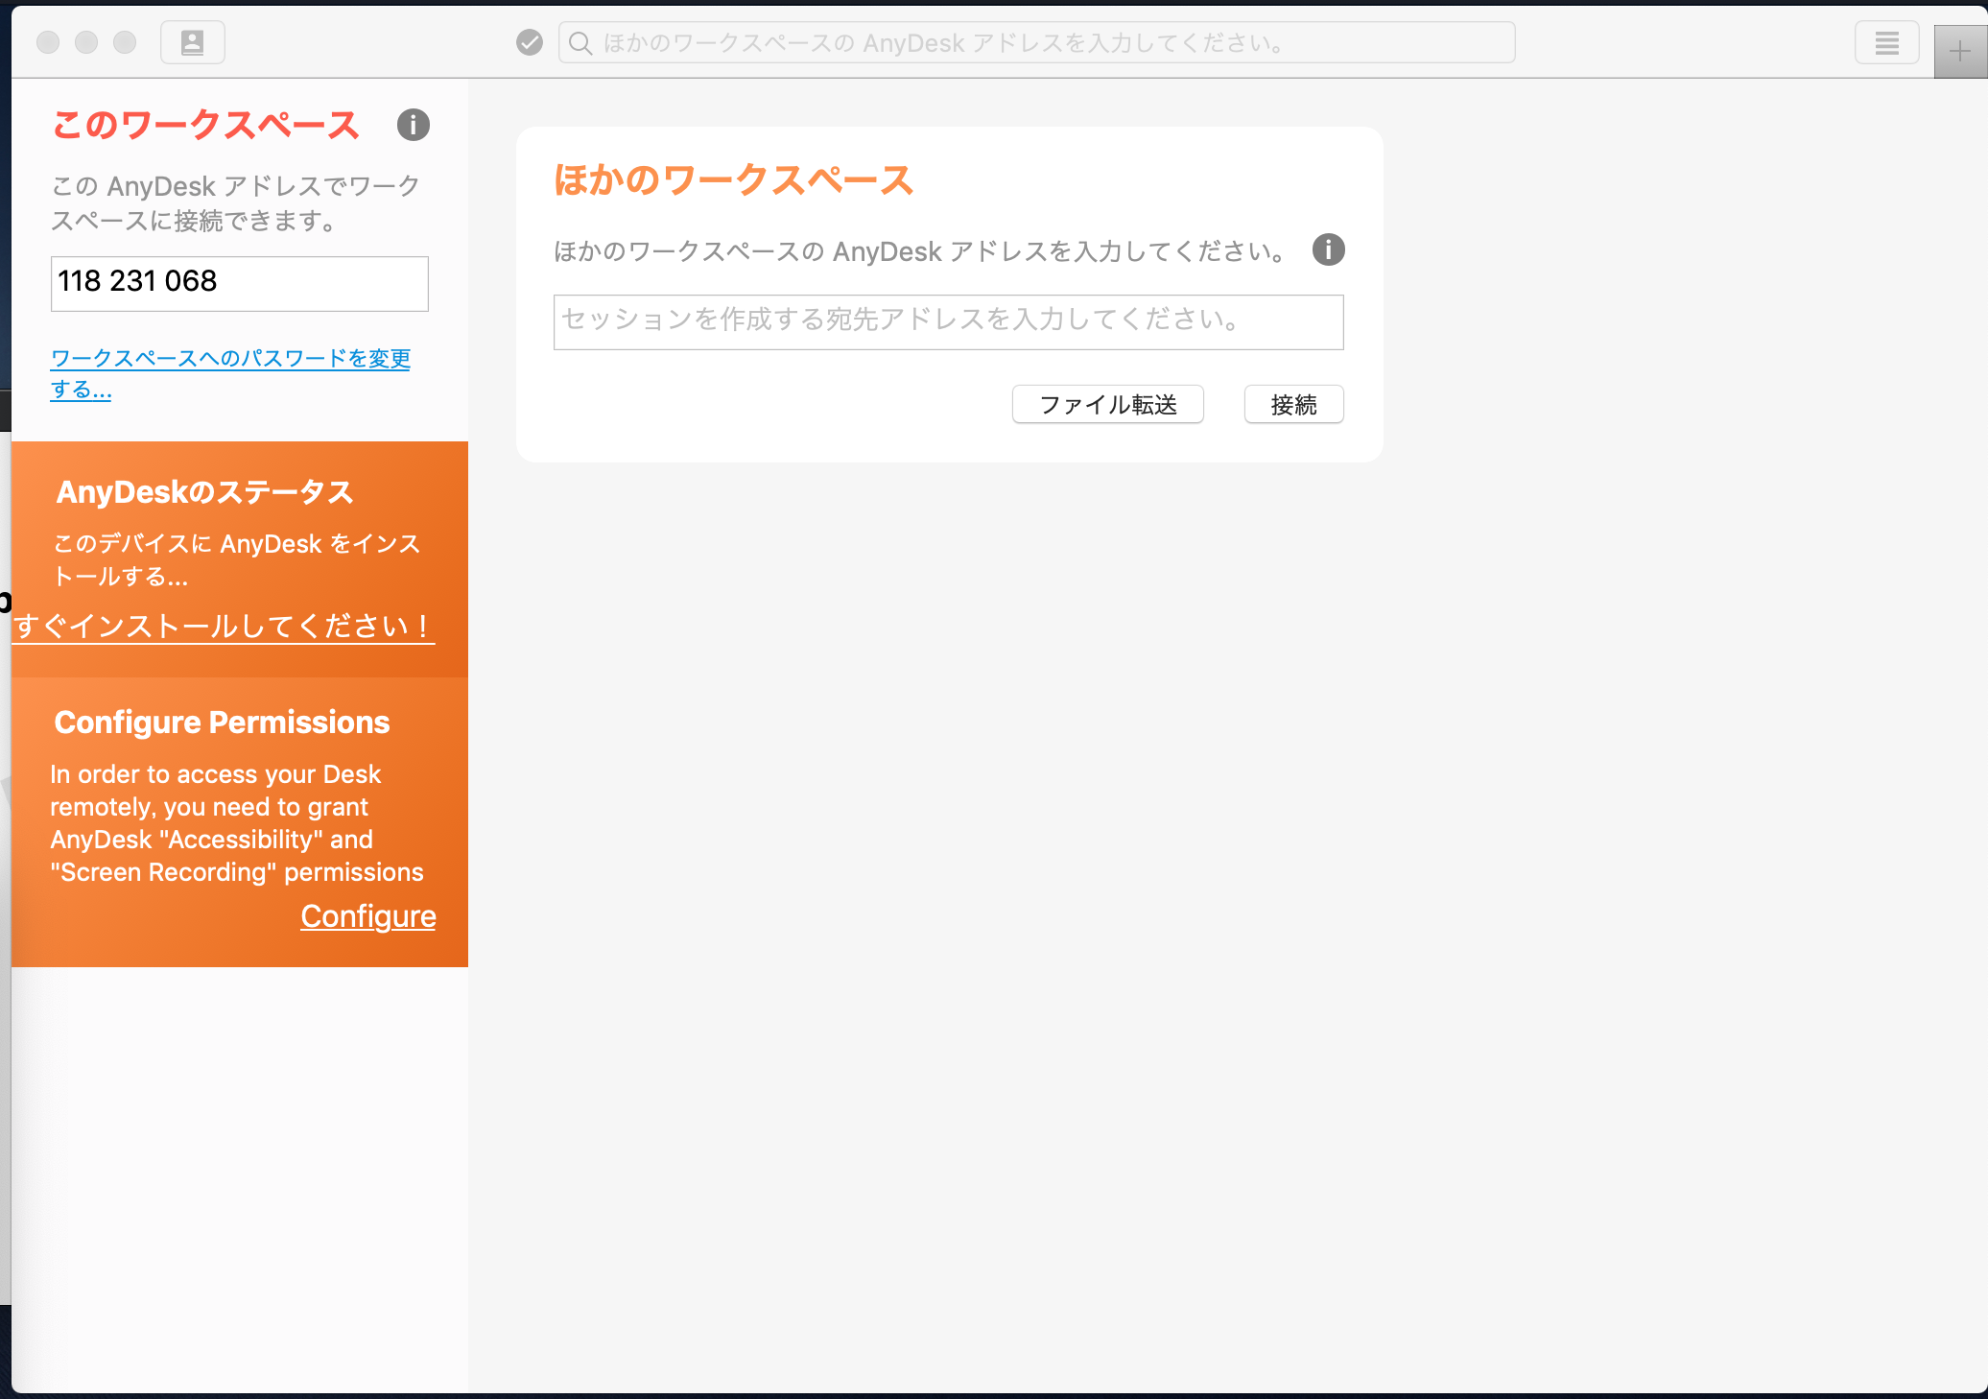Click the 接続 connect button
This screenshot has width=1988, height=1399.
(x=1294, y=404)
